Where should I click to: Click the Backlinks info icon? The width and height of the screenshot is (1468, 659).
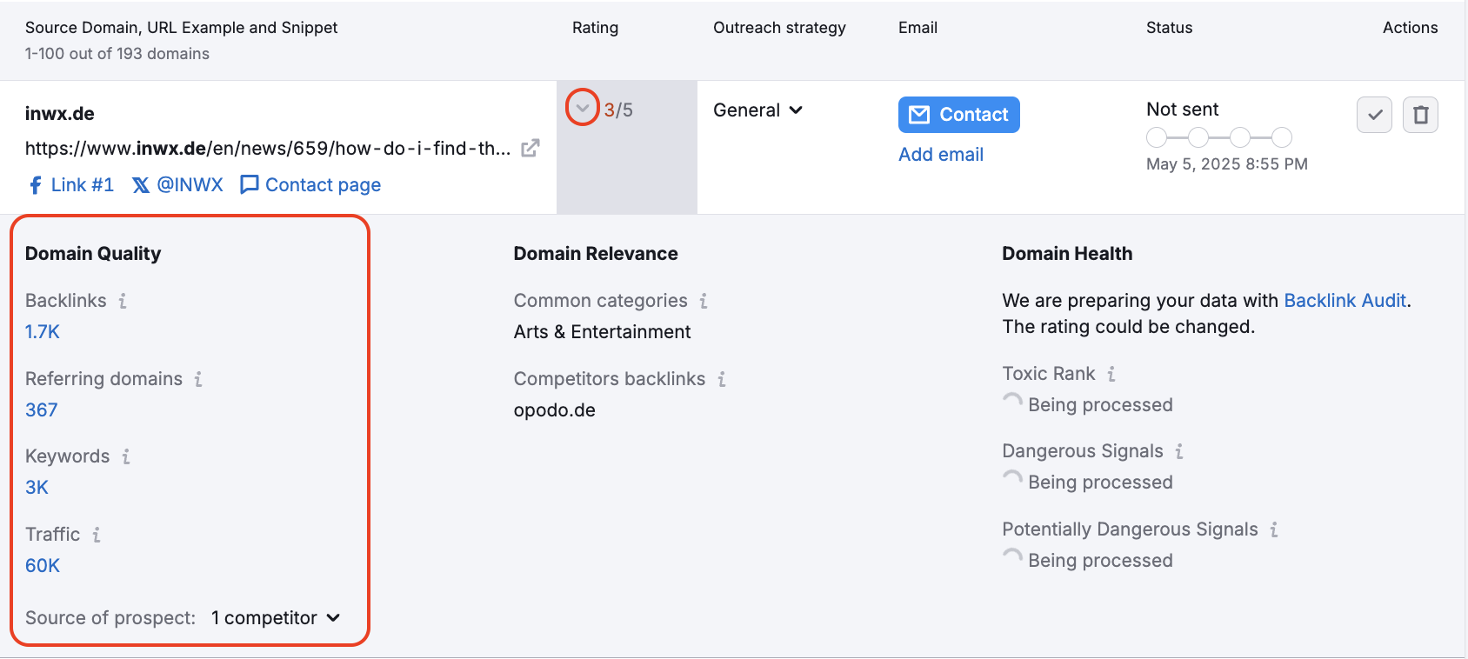tap(123, 301)
